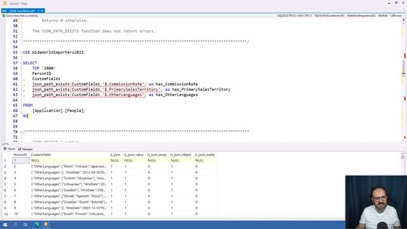Click has_PrimarySalesTerritory alias on line 62

click(201, 90)
